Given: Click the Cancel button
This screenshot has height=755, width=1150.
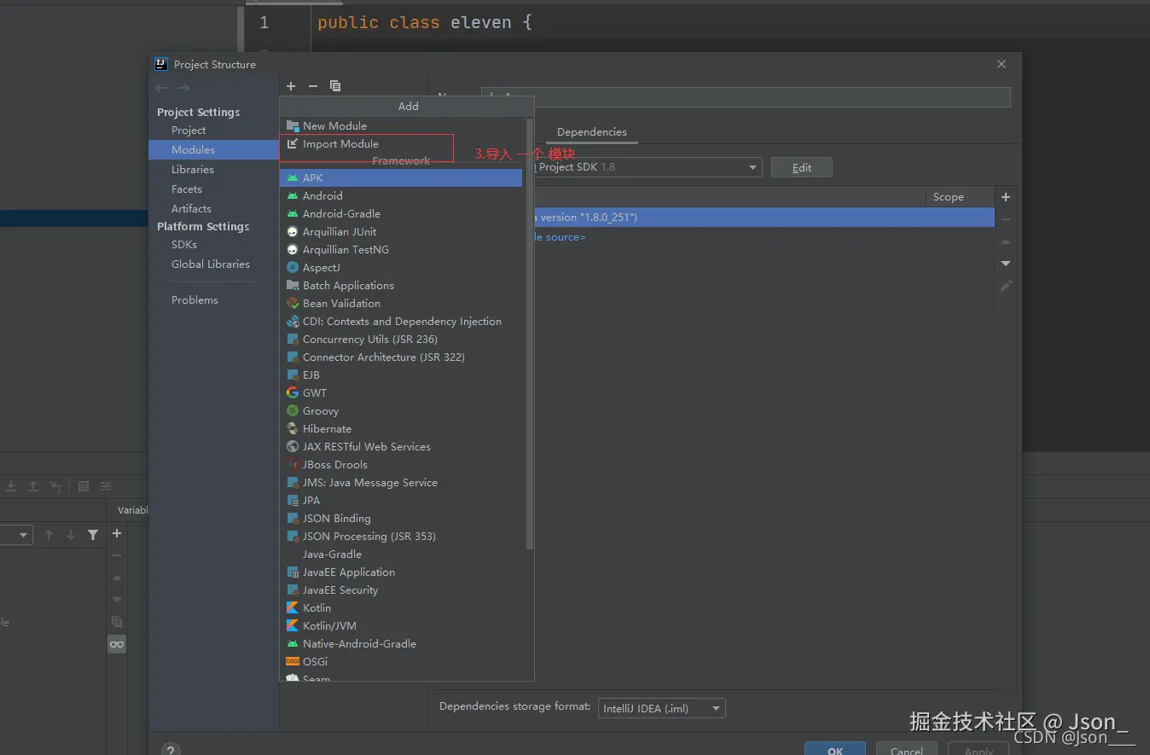Looking at the screenshot, I should pos(907,751).
